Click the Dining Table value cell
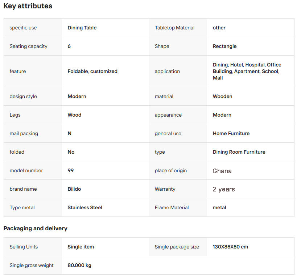 click(x=82, y=28)
